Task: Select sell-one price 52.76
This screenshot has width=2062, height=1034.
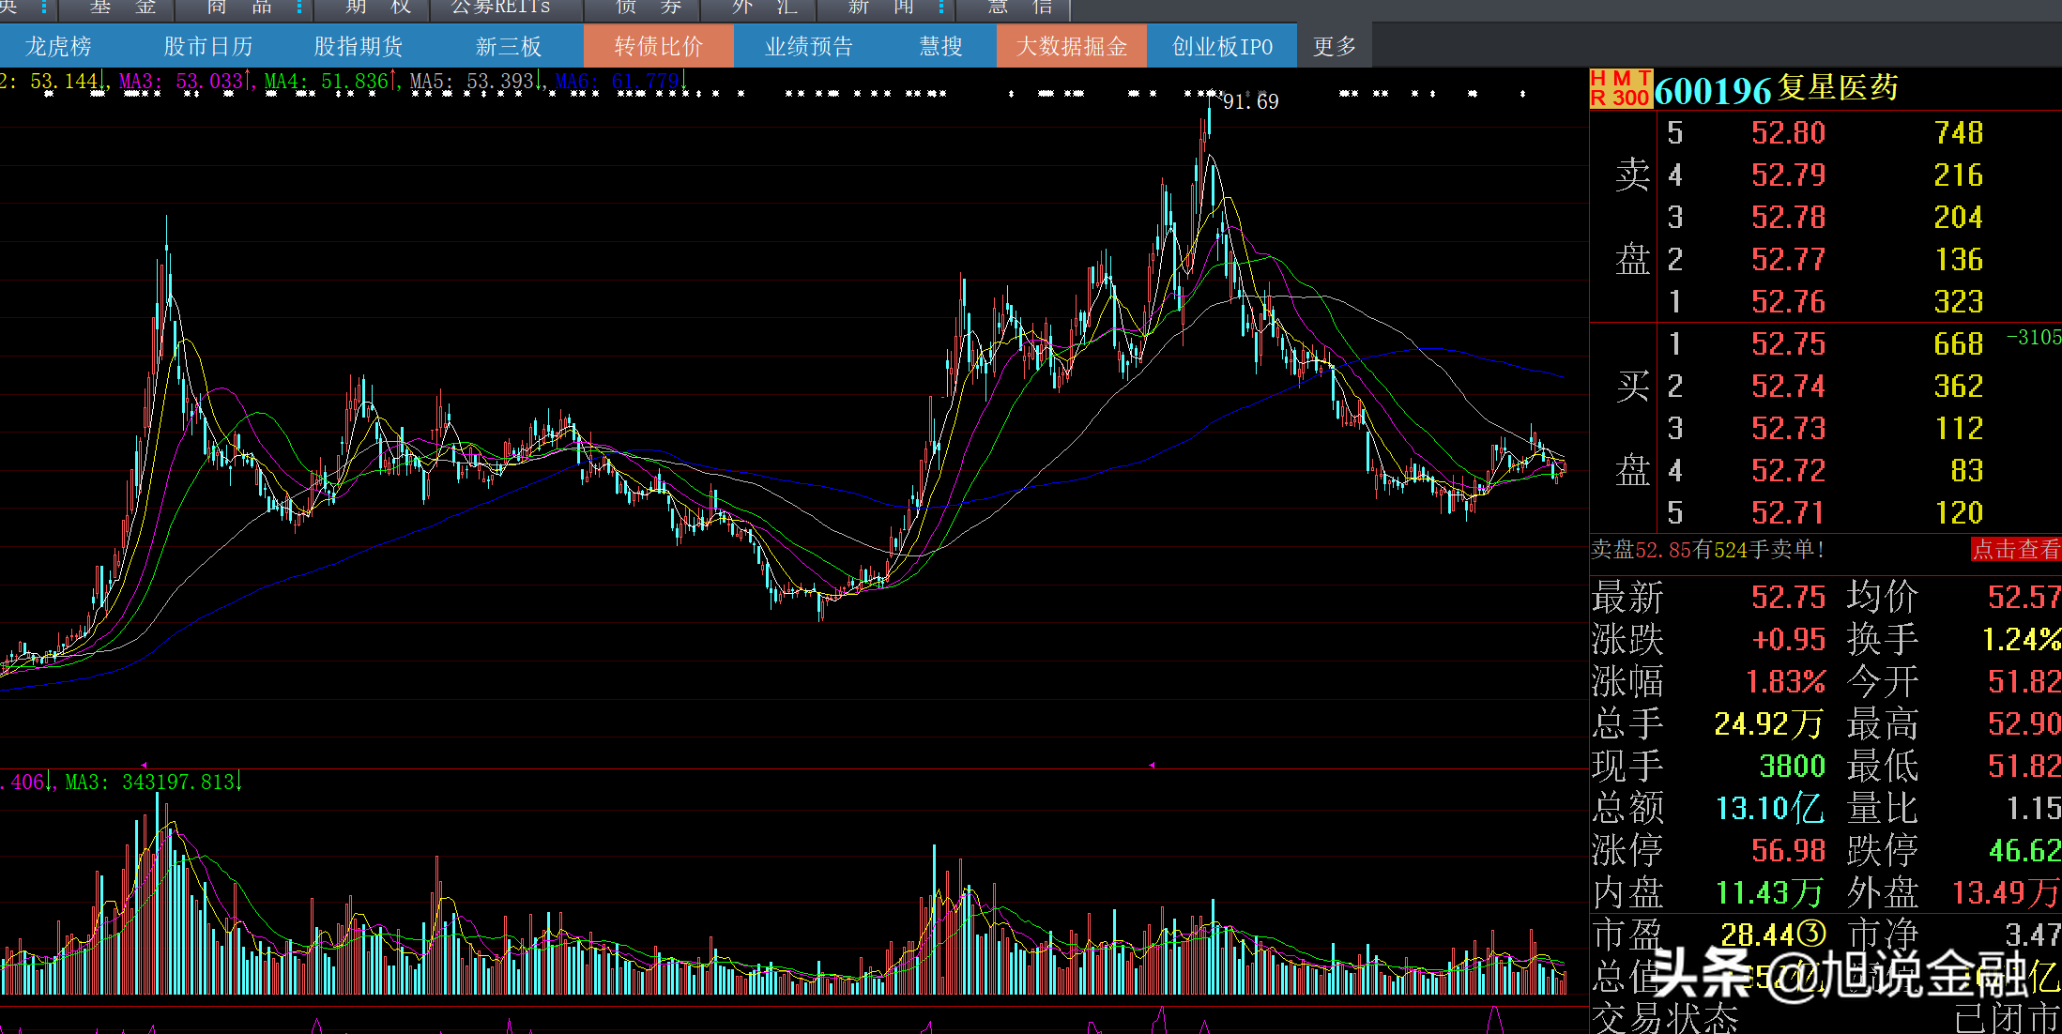Action: tap(1788, 302)
